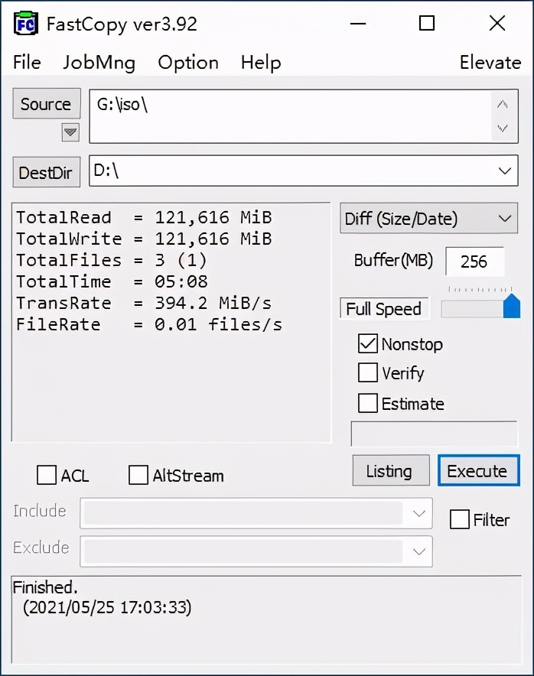The image size is (534, 676).
Task: Click the down arrow in Source field scrollbar
Action: tap(503, 128)
